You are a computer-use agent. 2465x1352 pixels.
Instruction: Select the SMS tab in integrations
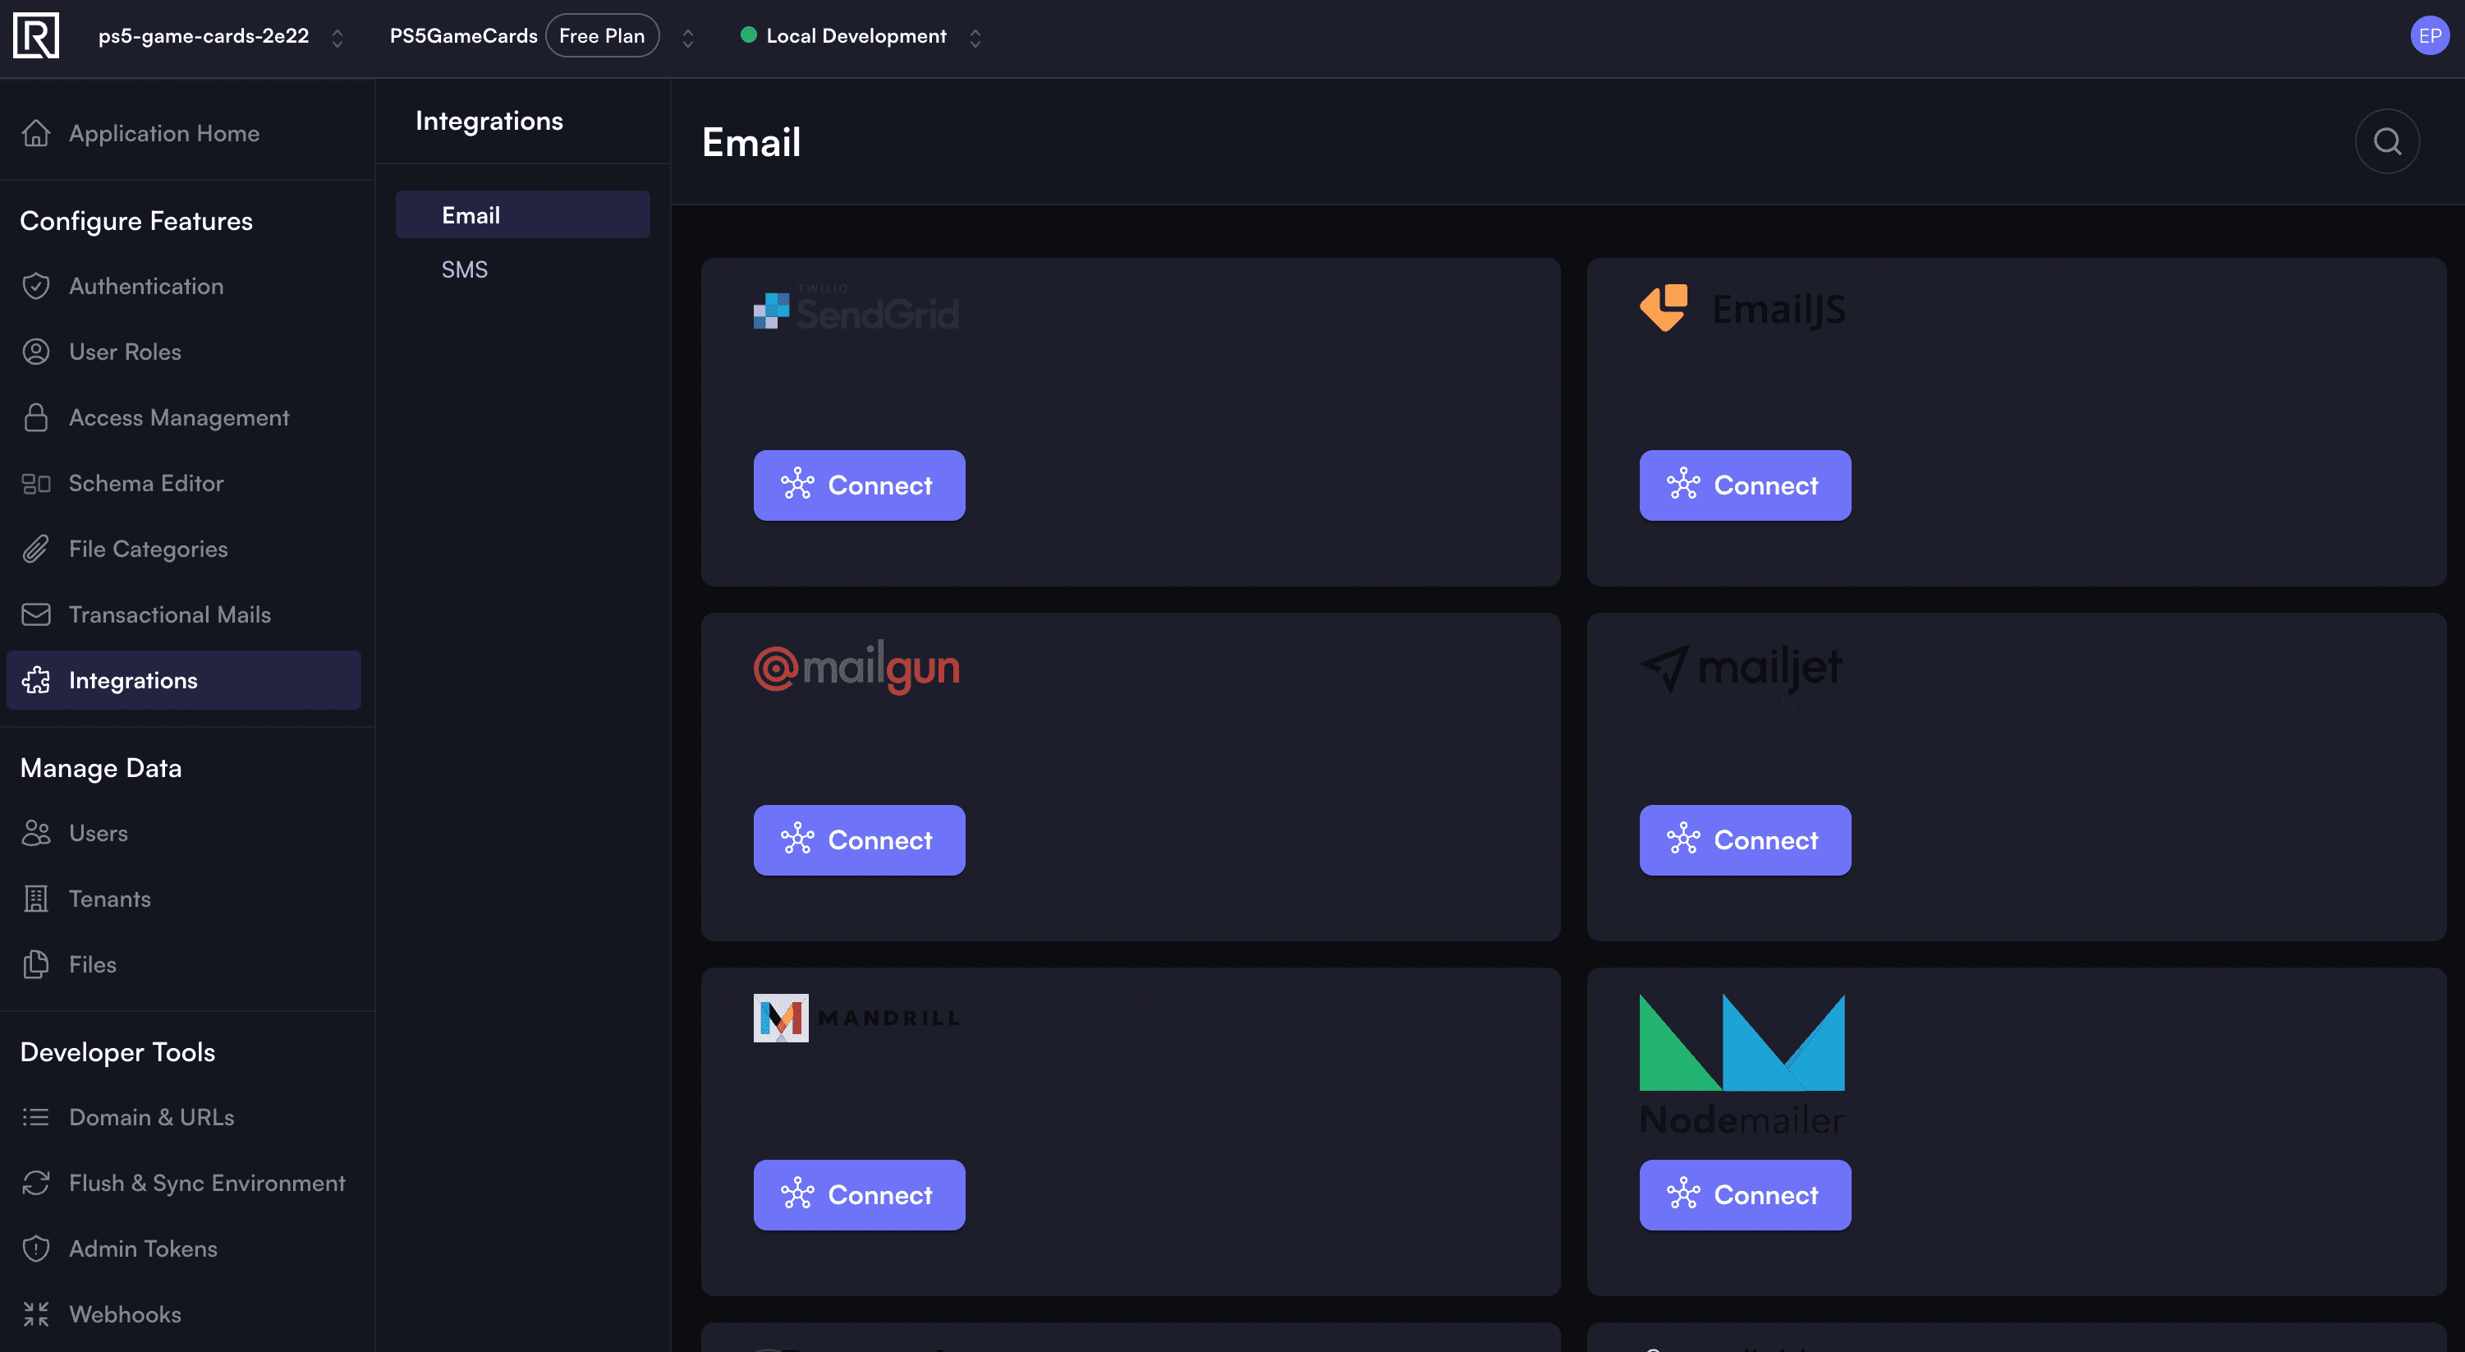[x=465, y=268]
